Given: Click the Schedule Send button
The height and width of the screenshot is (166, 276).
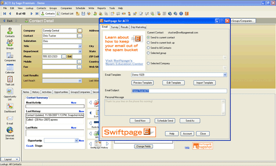Looking at the screenshot, I should 165,121.
